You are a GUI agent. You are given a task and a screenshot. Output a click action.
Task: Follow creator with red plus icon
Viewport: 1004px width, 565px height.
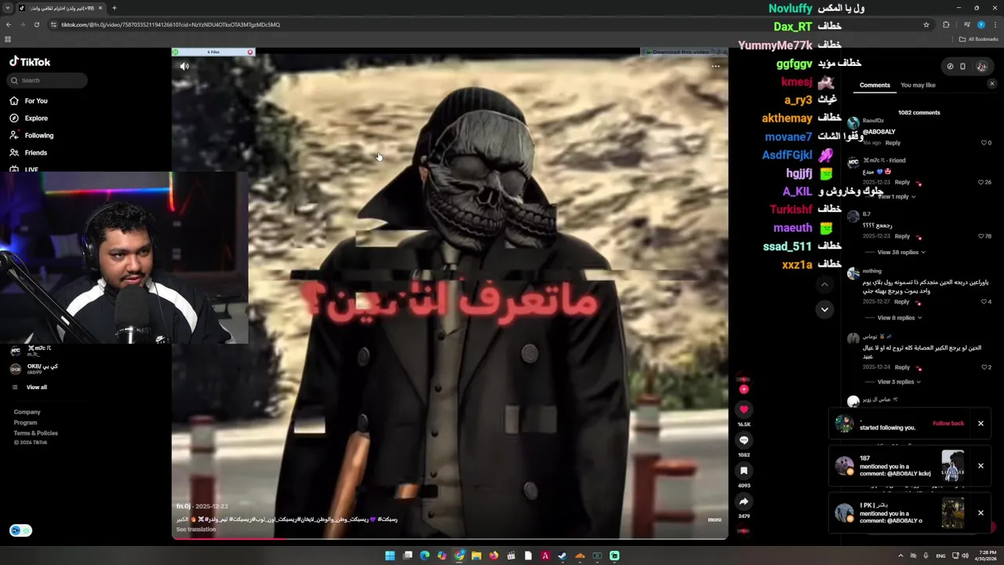744,389
